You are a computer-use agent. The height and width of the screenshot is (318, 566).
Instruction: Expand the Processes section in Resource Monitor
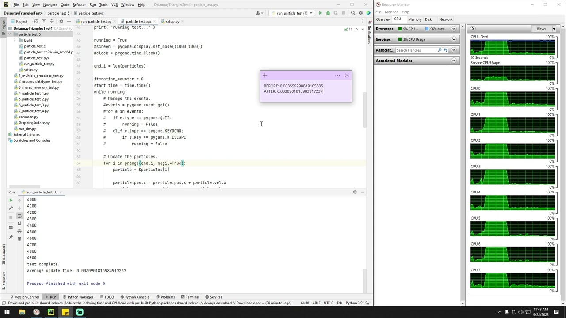[454, 29]
